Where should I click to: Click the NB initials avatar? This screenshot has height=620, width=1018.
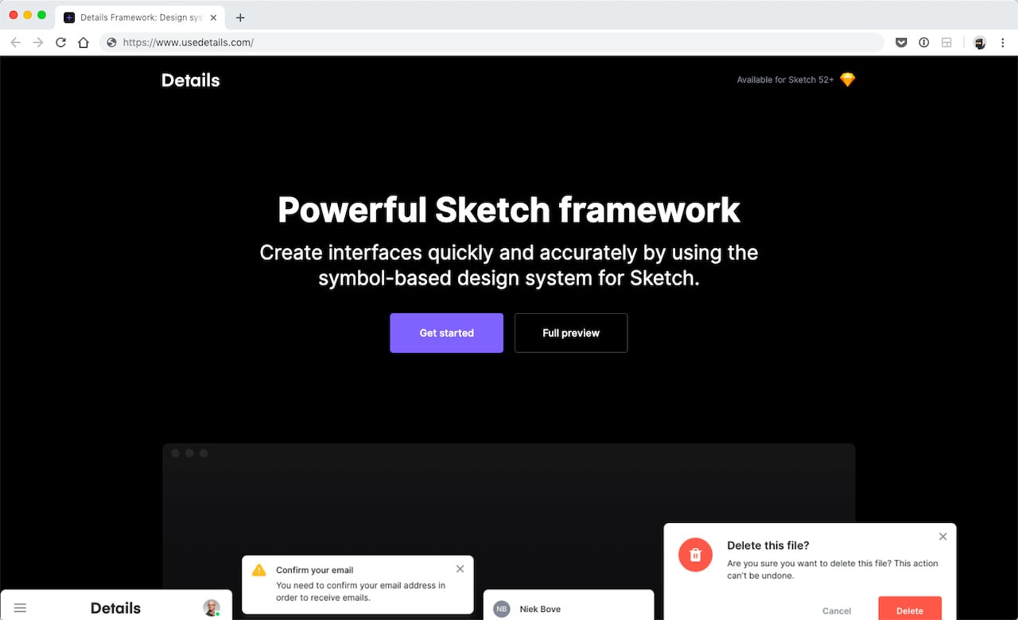(501, 609)
